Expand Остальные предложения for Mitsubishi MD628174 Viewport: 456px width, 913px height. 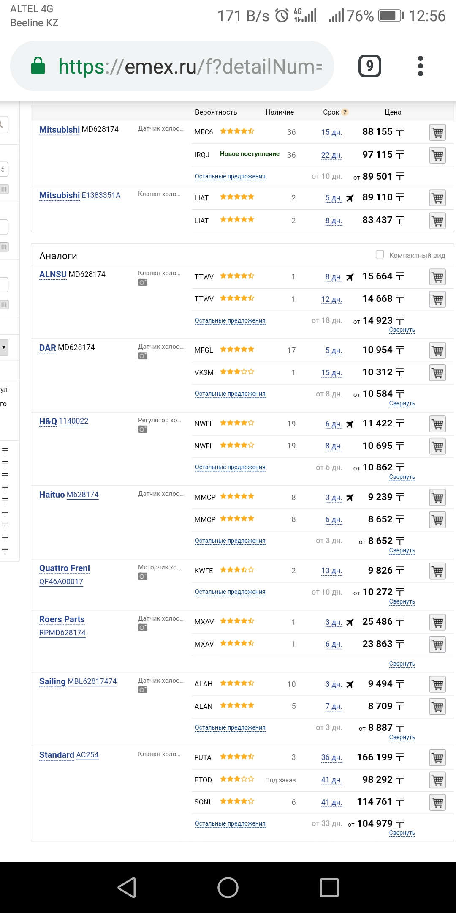pos(230,176)
